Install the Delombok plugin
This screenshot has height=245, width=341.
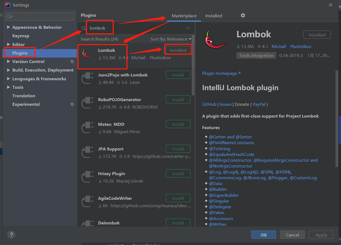[x=178, y=223]
